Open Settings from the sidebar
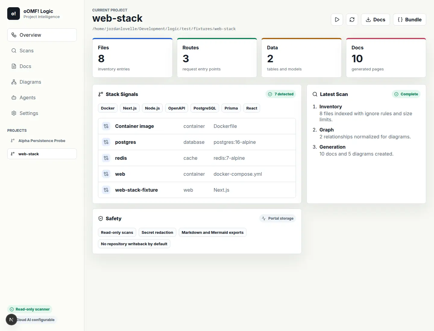434x331 pixels. point(42,113)
